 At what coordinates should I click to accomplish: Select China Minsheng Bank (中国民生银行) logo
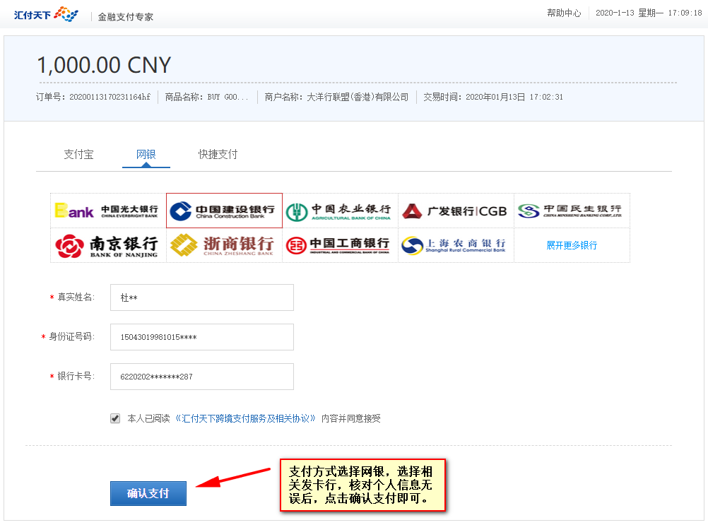click(572, 211)
